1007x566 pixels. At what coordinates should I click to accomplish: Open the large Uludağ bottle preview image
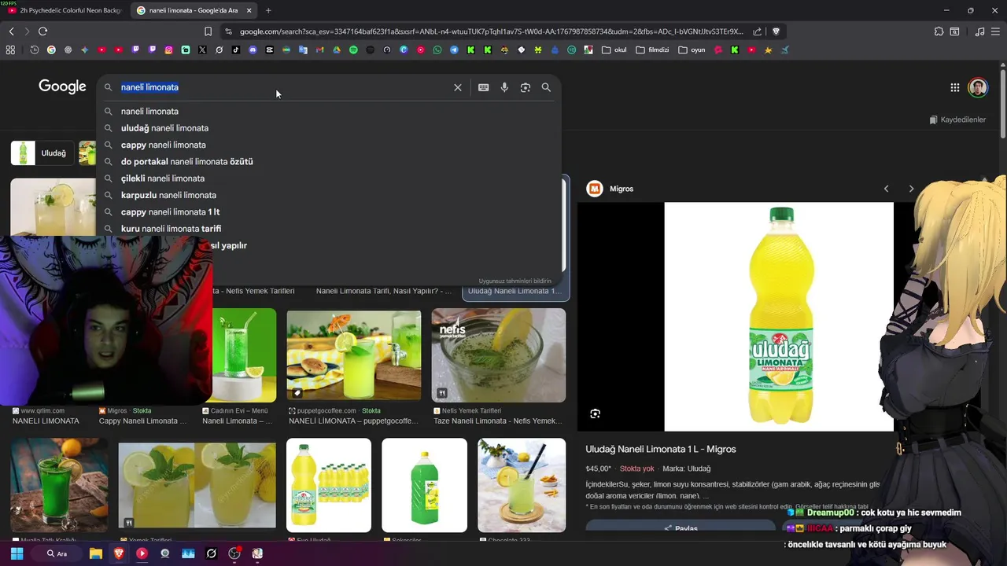tap(779, 317)
